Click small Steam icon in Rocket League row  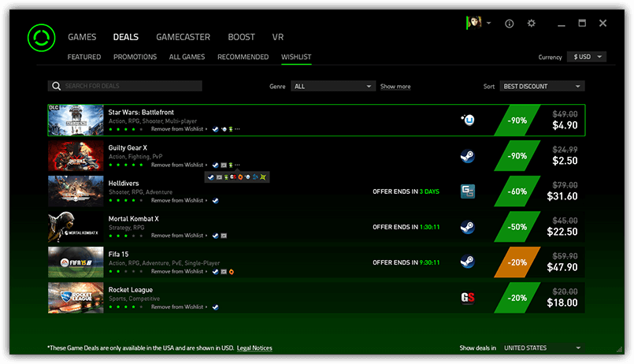(x=216, y=307)
